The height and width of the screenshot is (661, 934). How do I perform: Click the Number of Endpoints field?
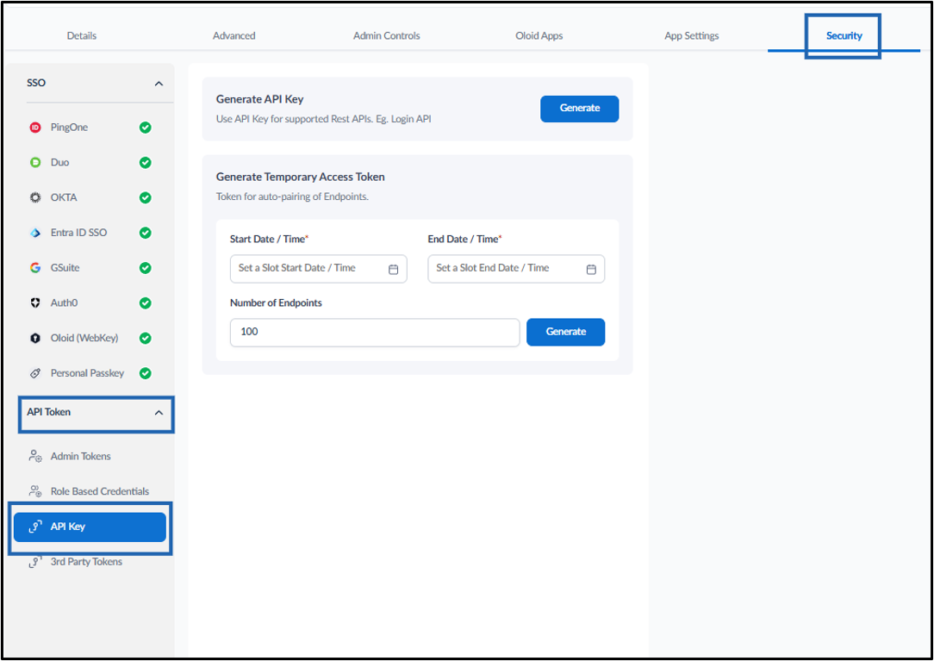pos(375,332)
